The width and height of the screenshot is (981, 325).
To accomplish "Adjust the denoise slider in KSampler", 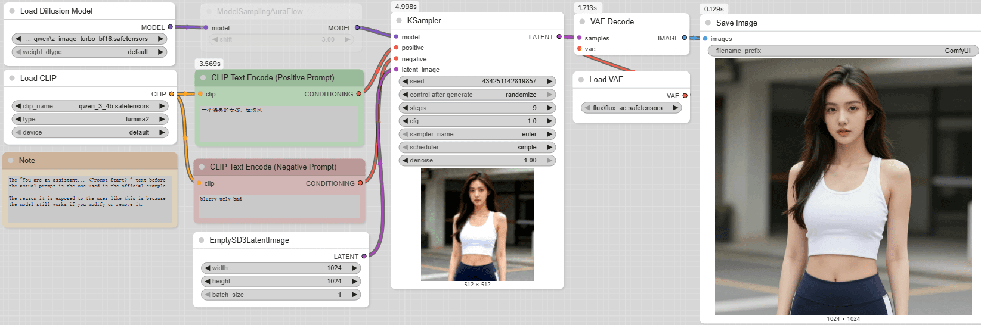I will pyautogui.click(x=477, y=160).
